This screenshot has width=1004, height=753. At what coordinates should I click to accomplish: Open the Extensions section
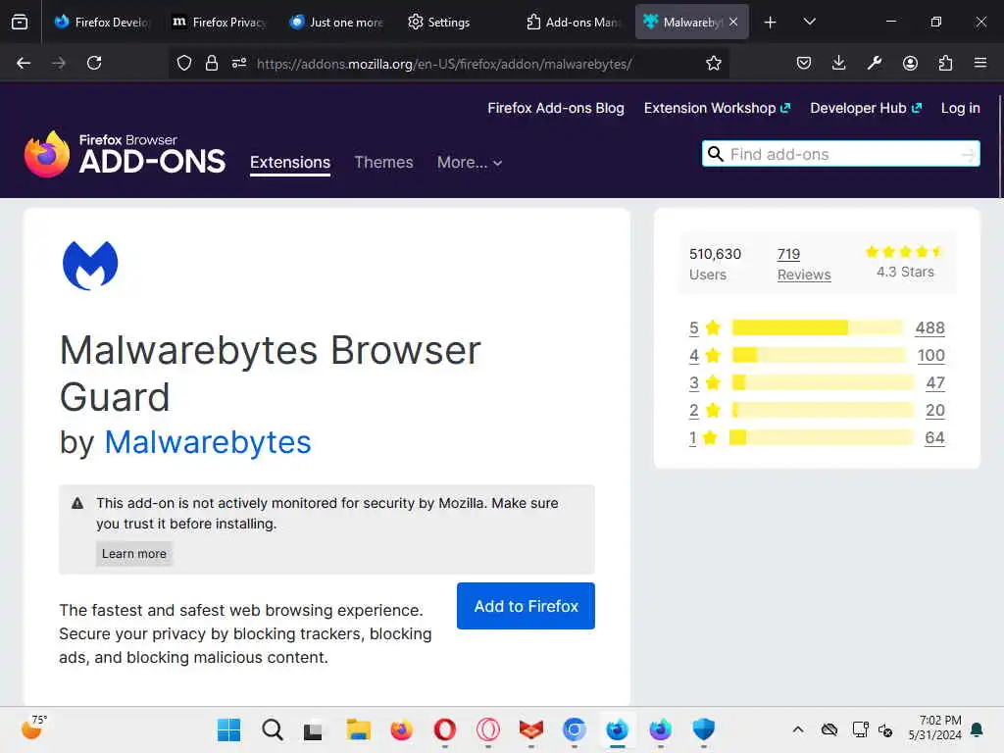click(290, 162)
